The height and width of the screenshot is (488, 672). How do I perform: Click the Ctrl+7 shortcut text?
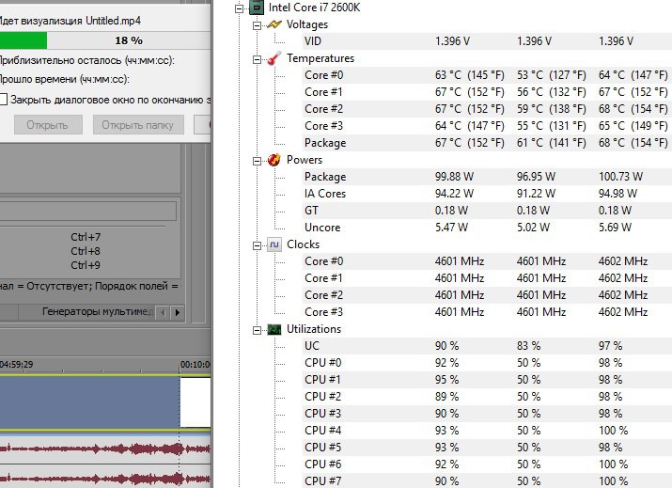point(86,237)
